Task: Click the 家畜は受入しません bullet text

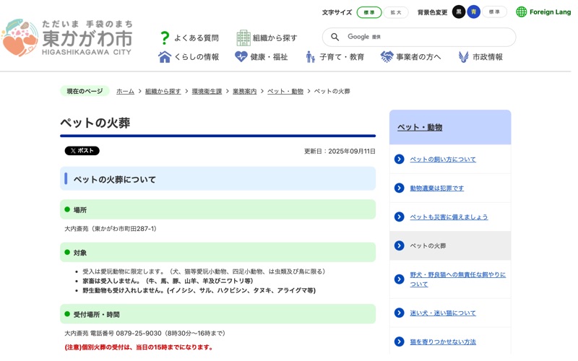Action: pos(168,281)
